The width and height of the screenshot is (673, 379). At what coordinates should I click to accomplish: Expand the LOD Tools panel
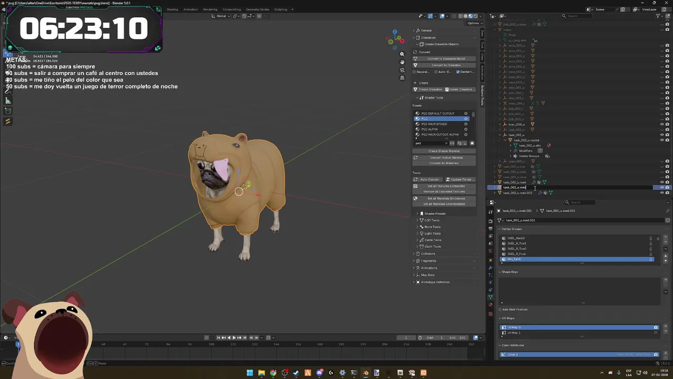[x=432, y=221]
